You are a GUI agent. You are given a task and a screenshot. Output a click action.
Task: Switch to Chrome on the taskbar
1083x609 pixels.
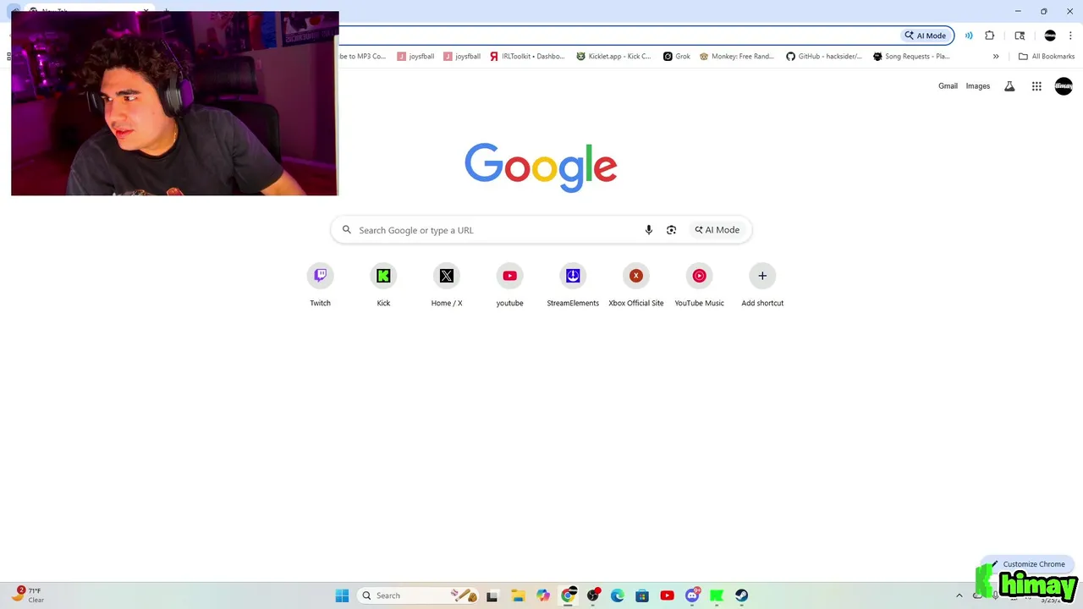pos(569,595)
